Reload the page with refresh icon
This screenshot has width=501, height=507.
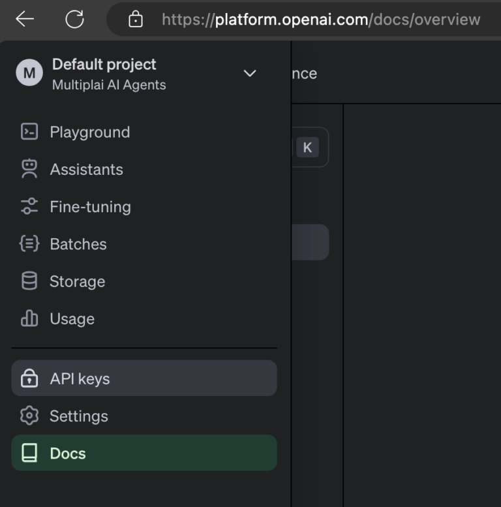(74, 19)
